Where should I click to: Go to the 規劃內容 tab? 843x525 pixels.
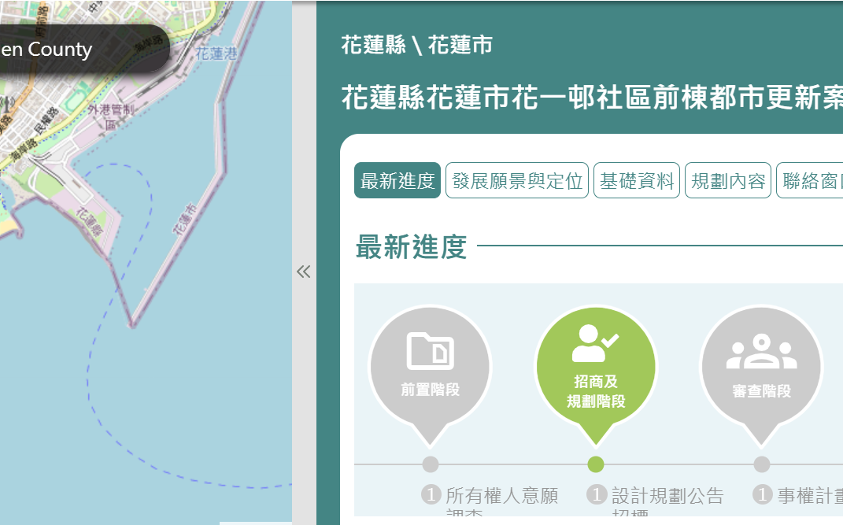click(727, 181)
